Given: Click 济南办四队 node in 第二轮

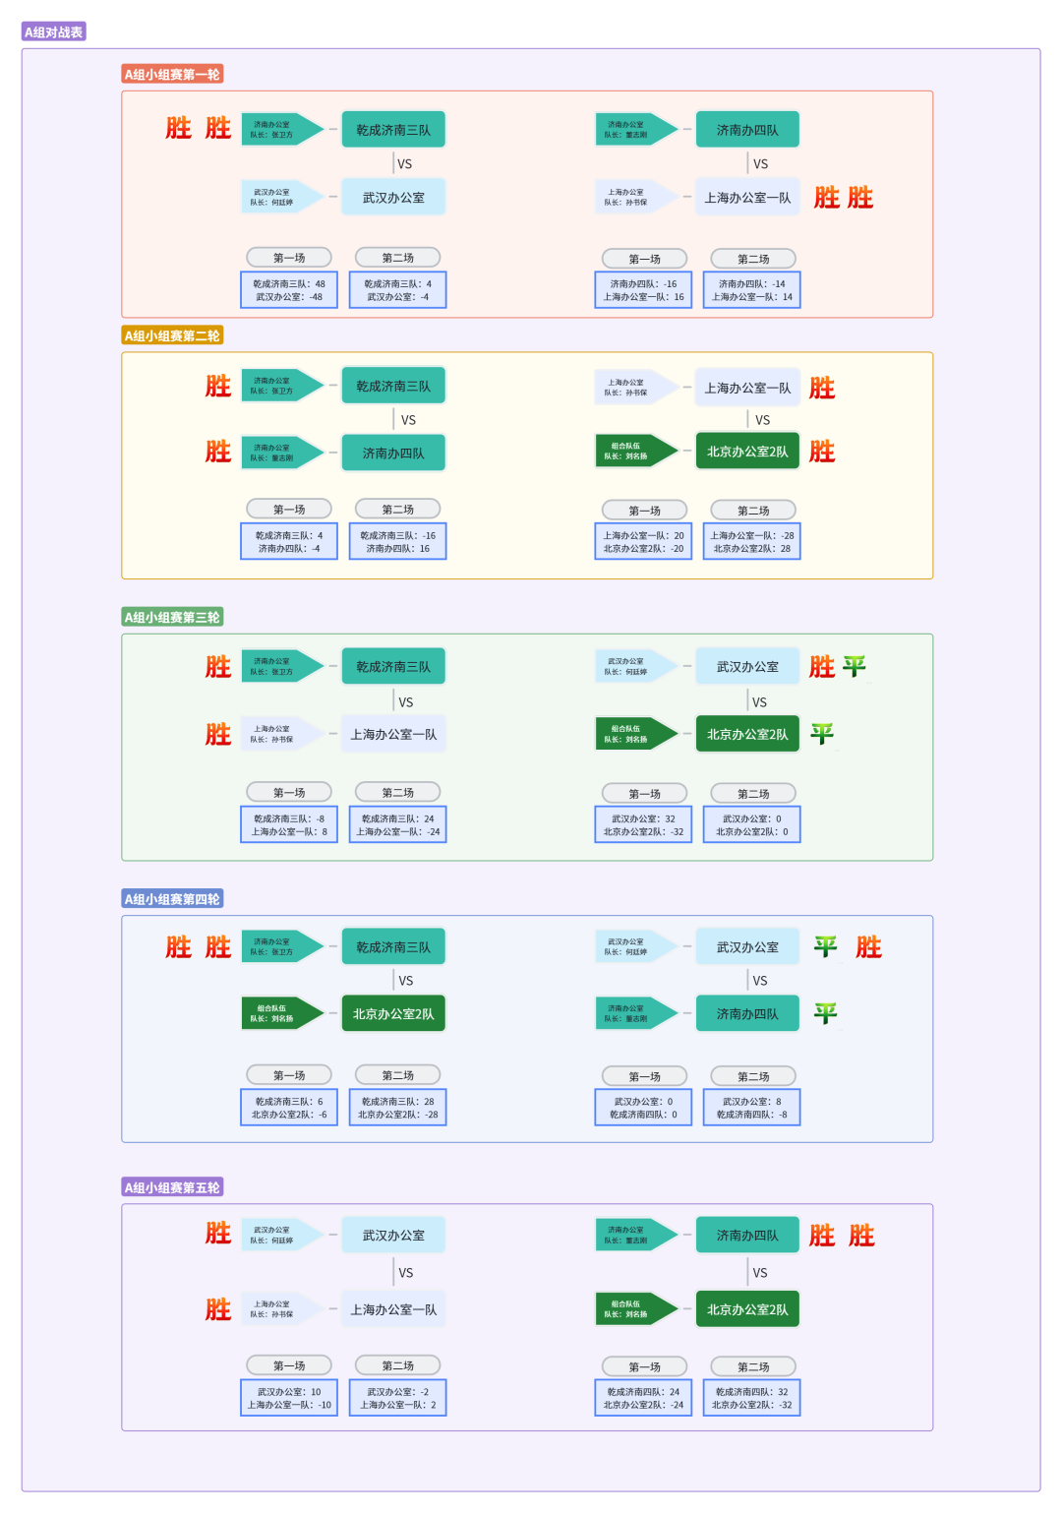Looking at the screenshot, I should tap(393, 453).
